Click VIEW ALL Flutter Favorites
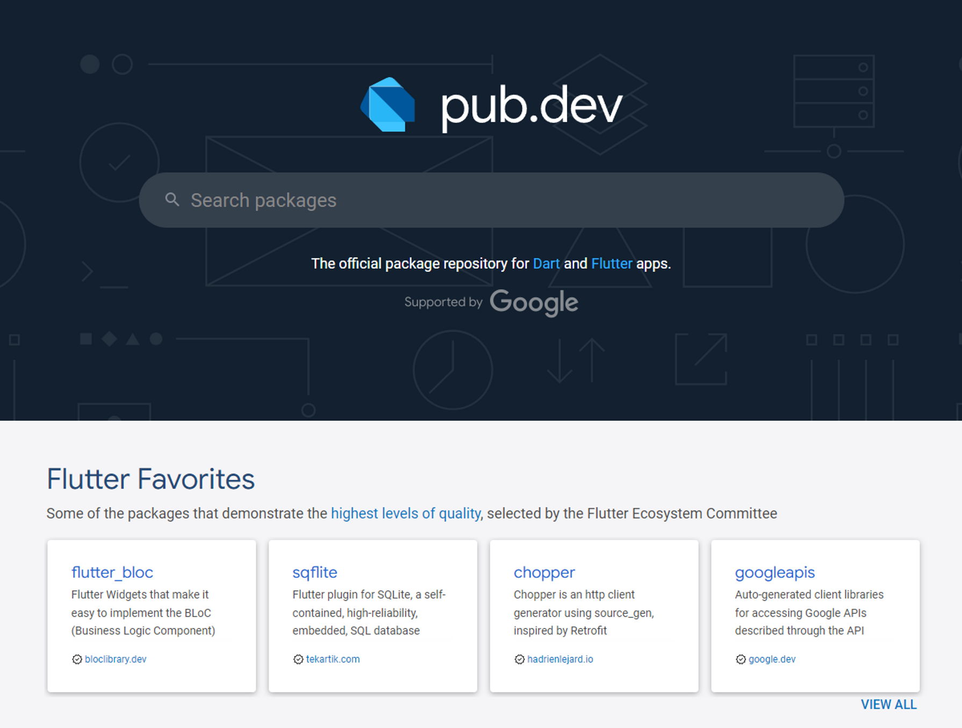 [889, 704]
